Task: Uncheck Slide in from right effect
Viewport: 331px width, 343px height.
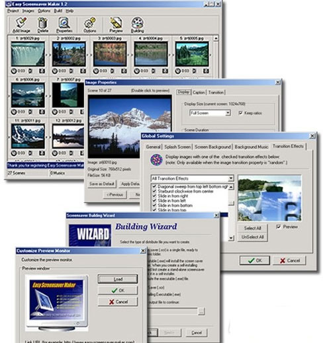Action: click(154, 196)
